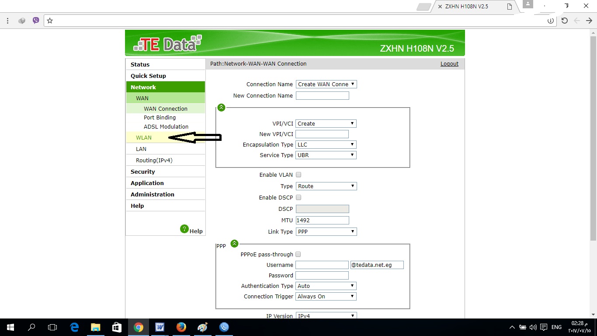Image resolution: width=597 pixels, height=336 pixels.
Task: Open File Explorer from taskbar
Action: click(x=95, y=327)
